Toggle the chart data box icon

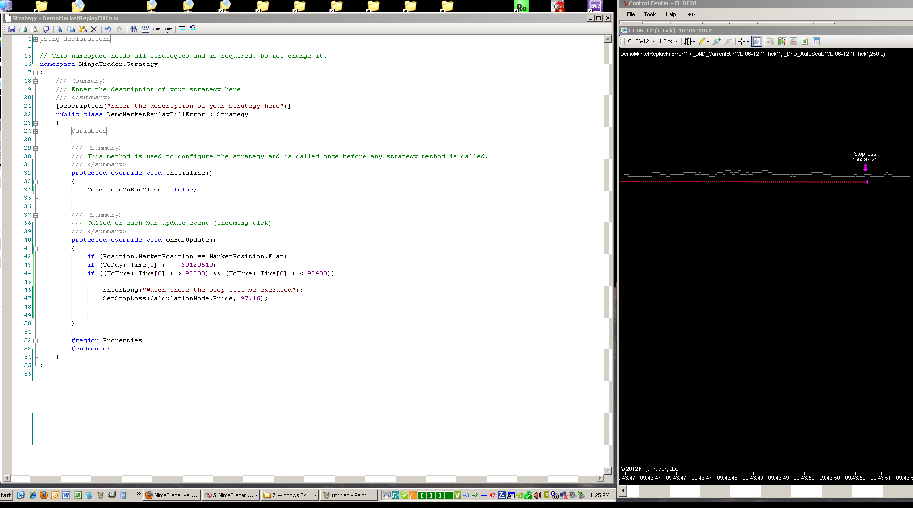[x=757, y=41]
